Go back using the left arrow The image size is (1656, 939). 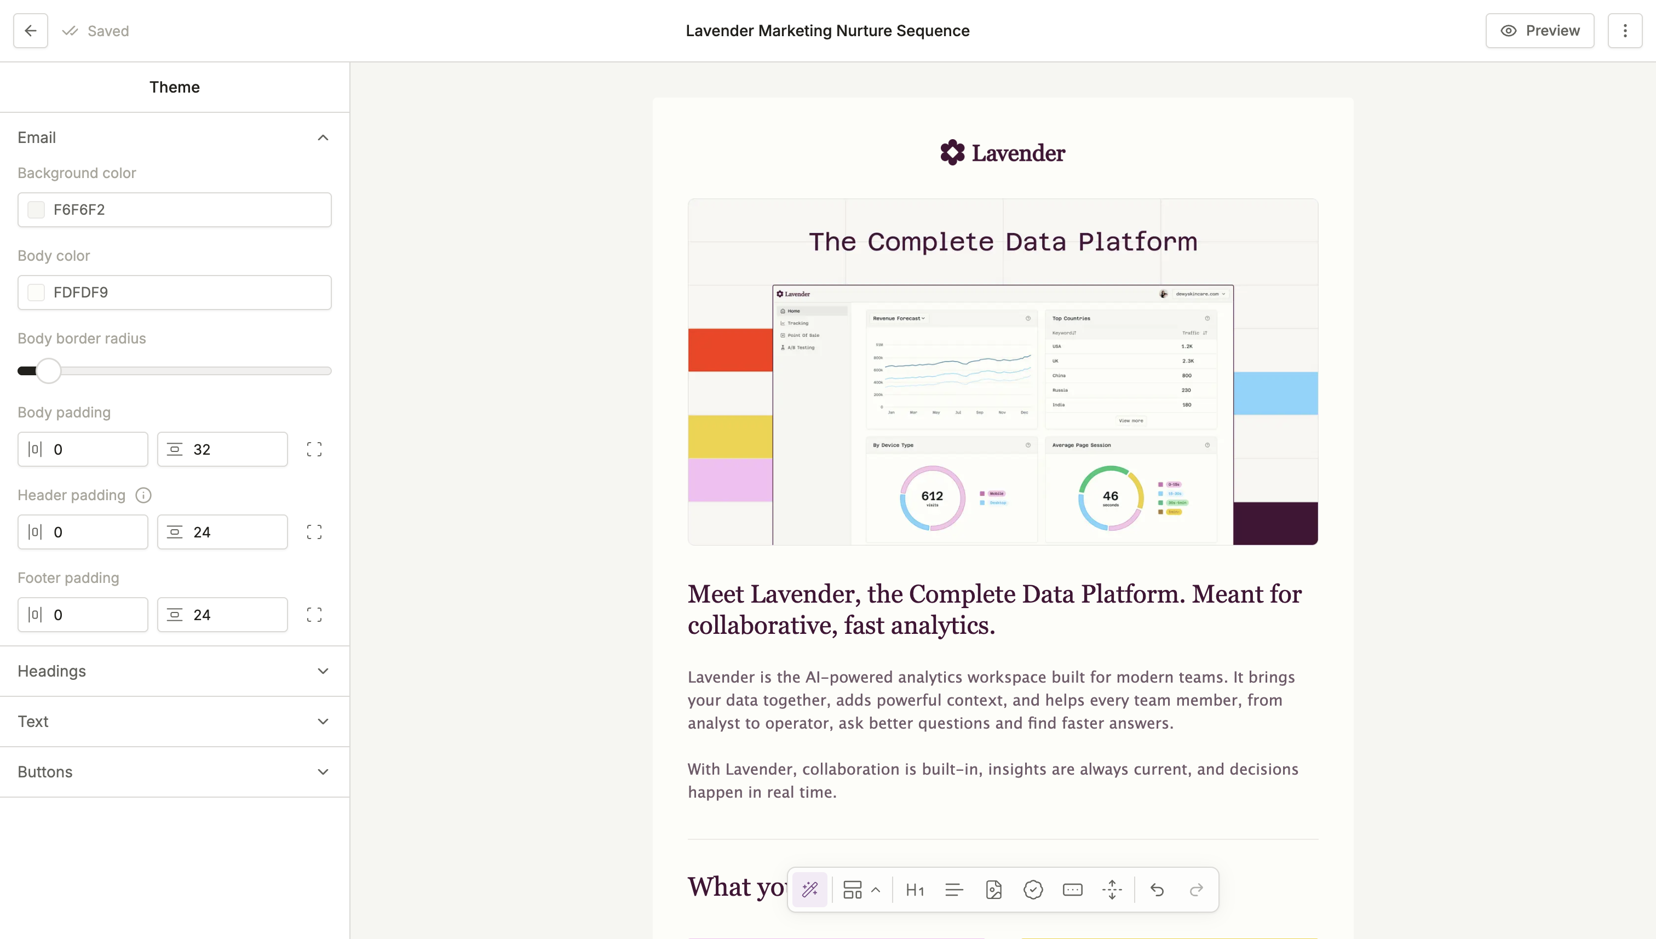[x=30, y=30]
